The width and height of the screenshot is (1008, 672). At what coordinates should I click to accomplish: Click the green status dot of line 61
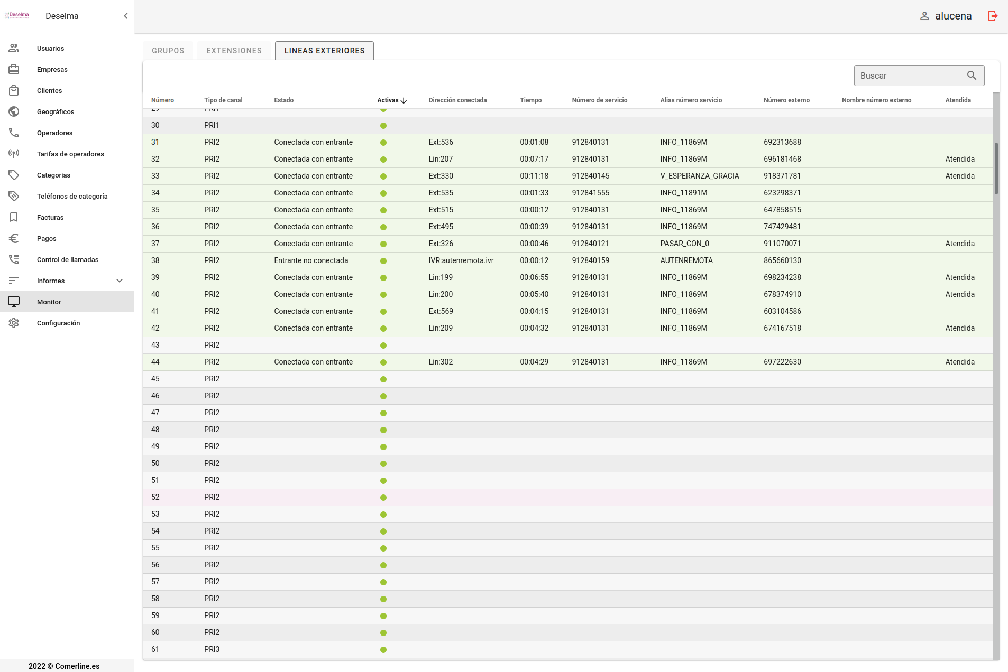383,650
